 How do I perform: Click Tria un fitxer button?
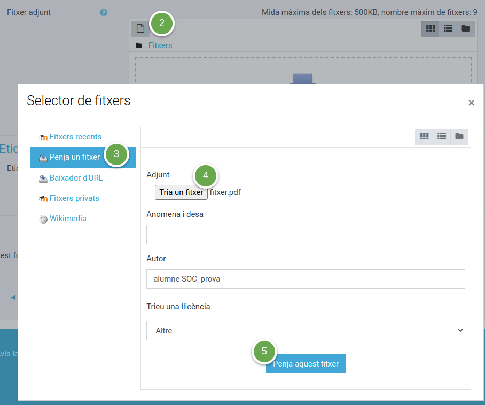181,192
